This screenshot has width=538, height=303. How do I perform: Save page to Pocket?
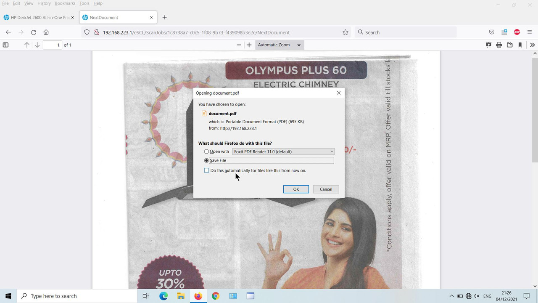click(x=492, y=32)
